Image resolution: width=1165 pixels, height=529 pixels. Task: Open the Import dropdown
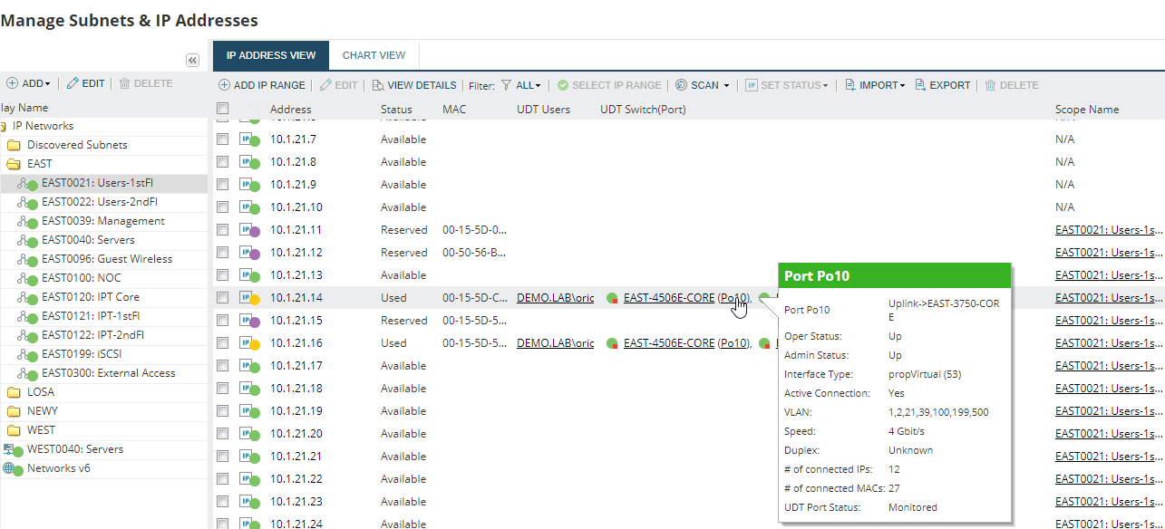click(x=876, y=85)
